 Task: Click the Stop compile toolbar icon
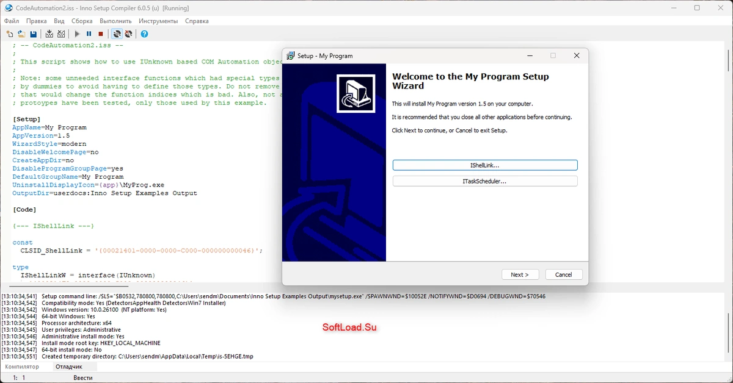[62, 34]
